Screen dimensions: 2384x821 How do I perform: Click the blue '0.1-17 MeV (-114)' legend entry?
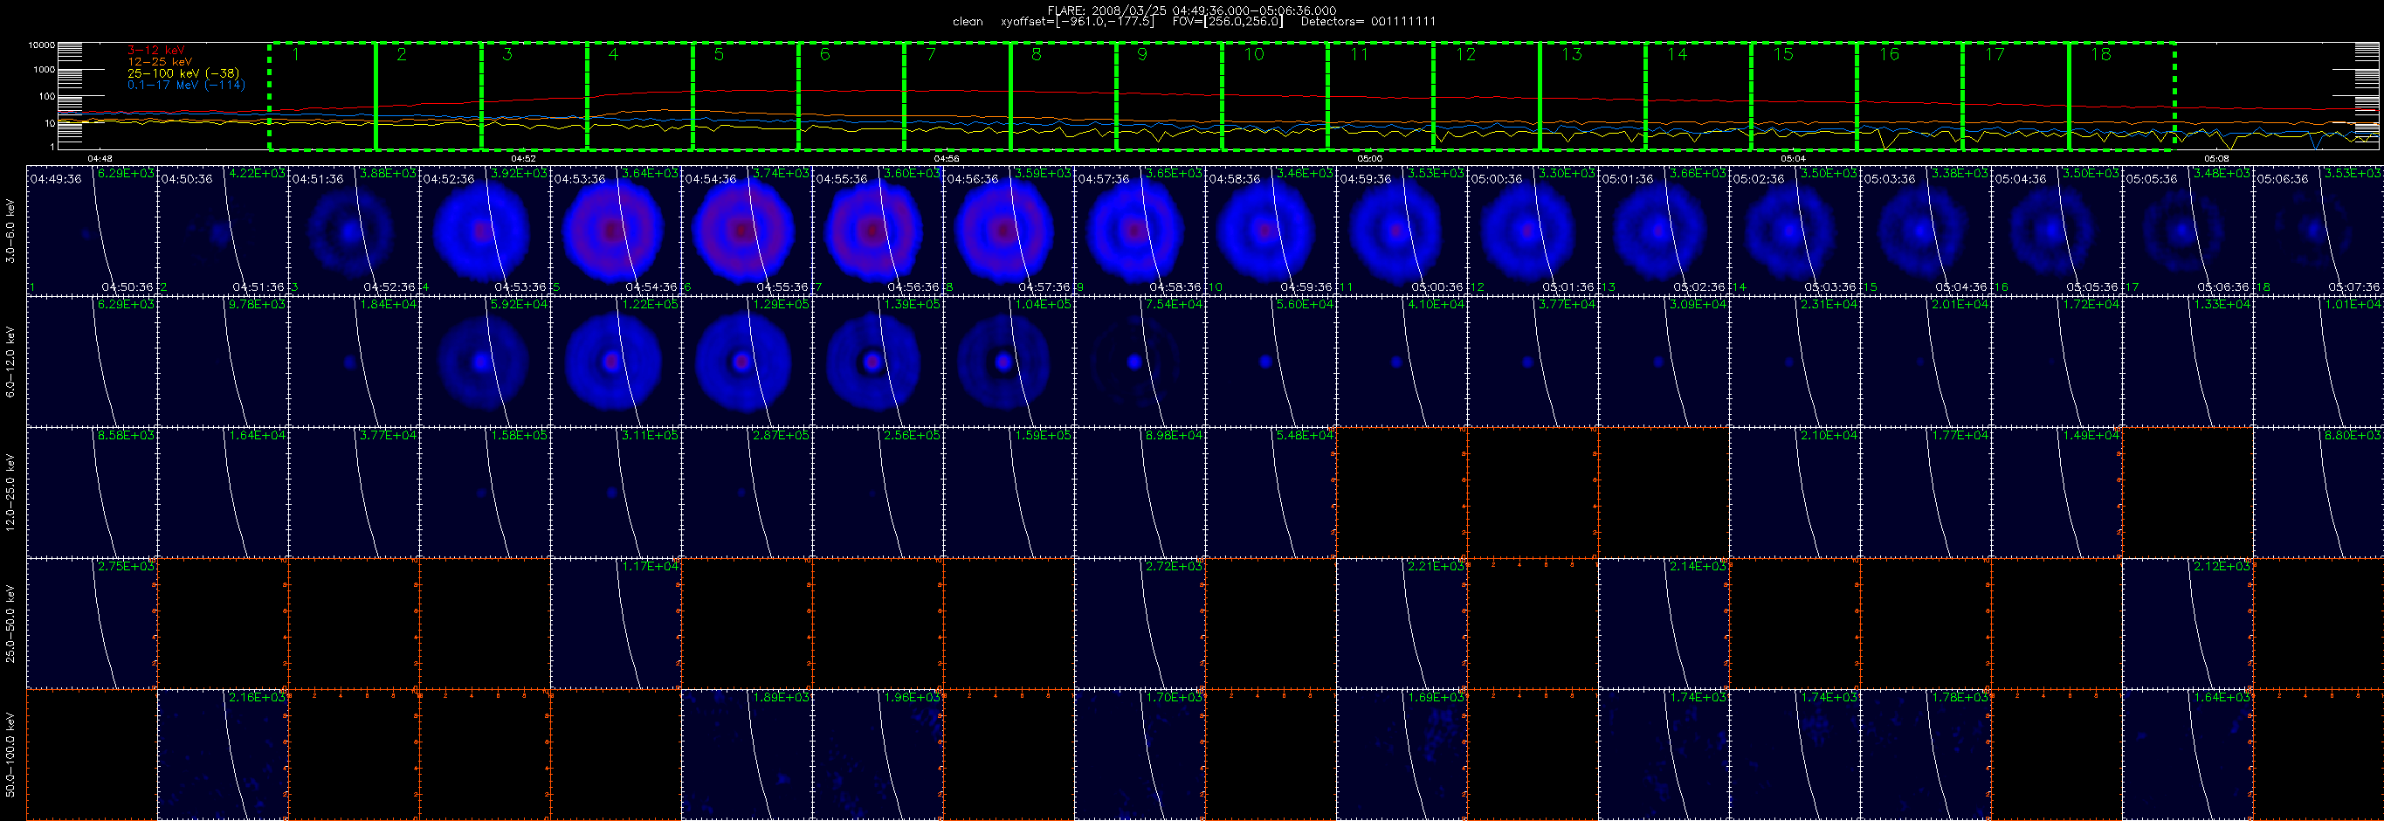pos(186,84)
